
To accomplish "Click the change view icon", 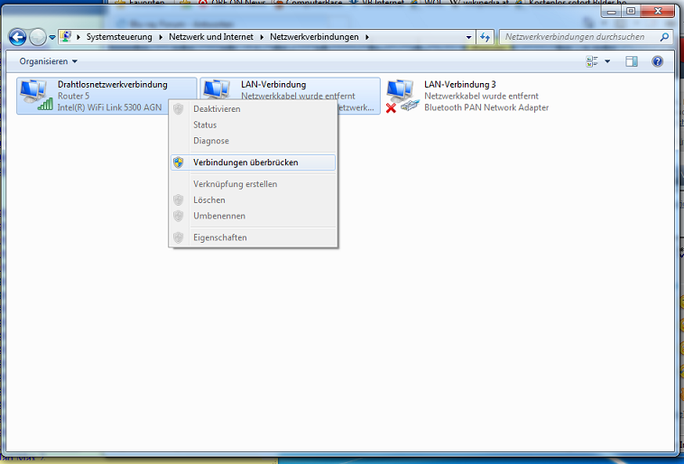I will (x=592, y=61).
